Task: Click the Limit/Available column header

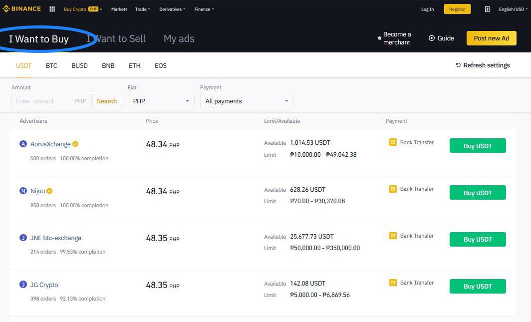Action: click(282, 121)
